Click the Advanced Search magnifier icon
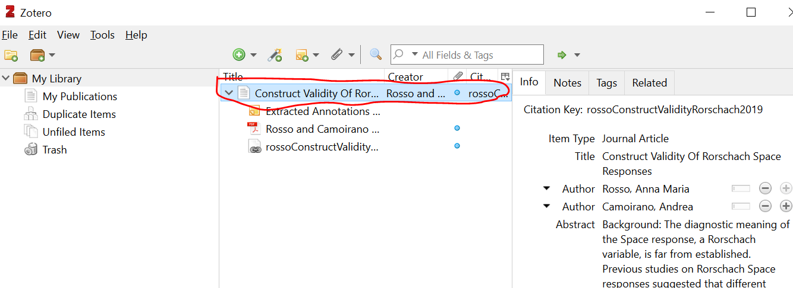 (376, 55)
